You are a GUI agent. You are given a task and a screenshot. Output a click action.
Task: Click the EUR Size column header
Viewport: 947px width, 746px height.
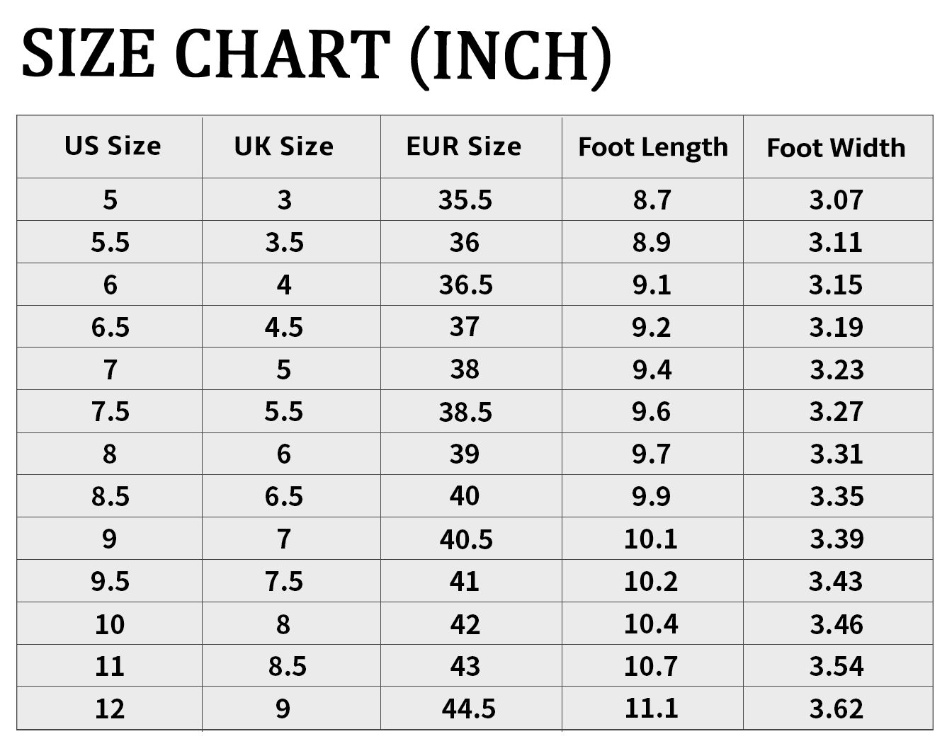click(464, 147)
